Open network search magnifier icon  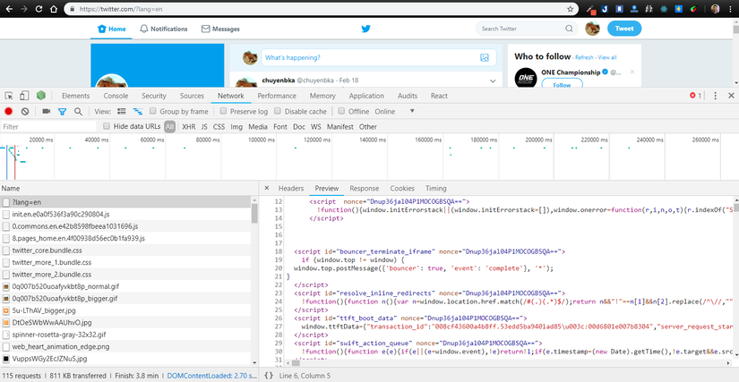click(78, 112)
